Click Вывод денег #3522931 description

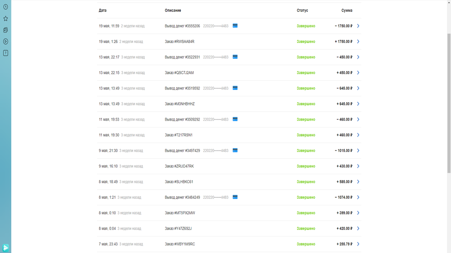click(x=182, y=57)
